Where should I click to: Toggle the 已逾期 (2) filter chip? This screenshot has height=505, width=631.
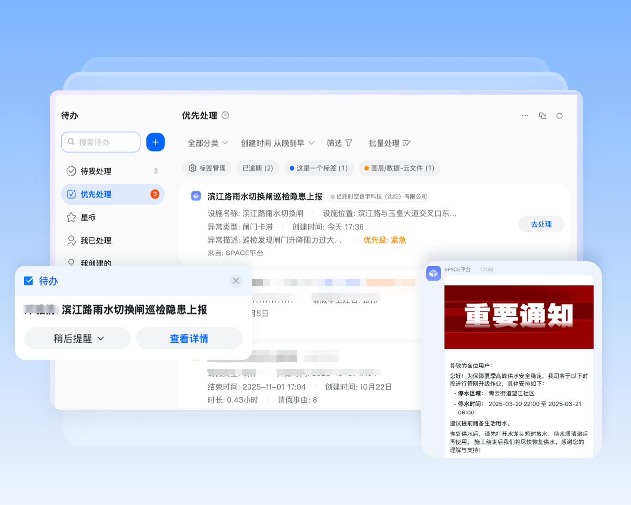257,168
